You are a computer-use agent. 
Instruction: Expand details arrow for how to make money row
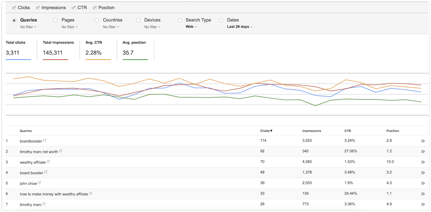[423, 194]
